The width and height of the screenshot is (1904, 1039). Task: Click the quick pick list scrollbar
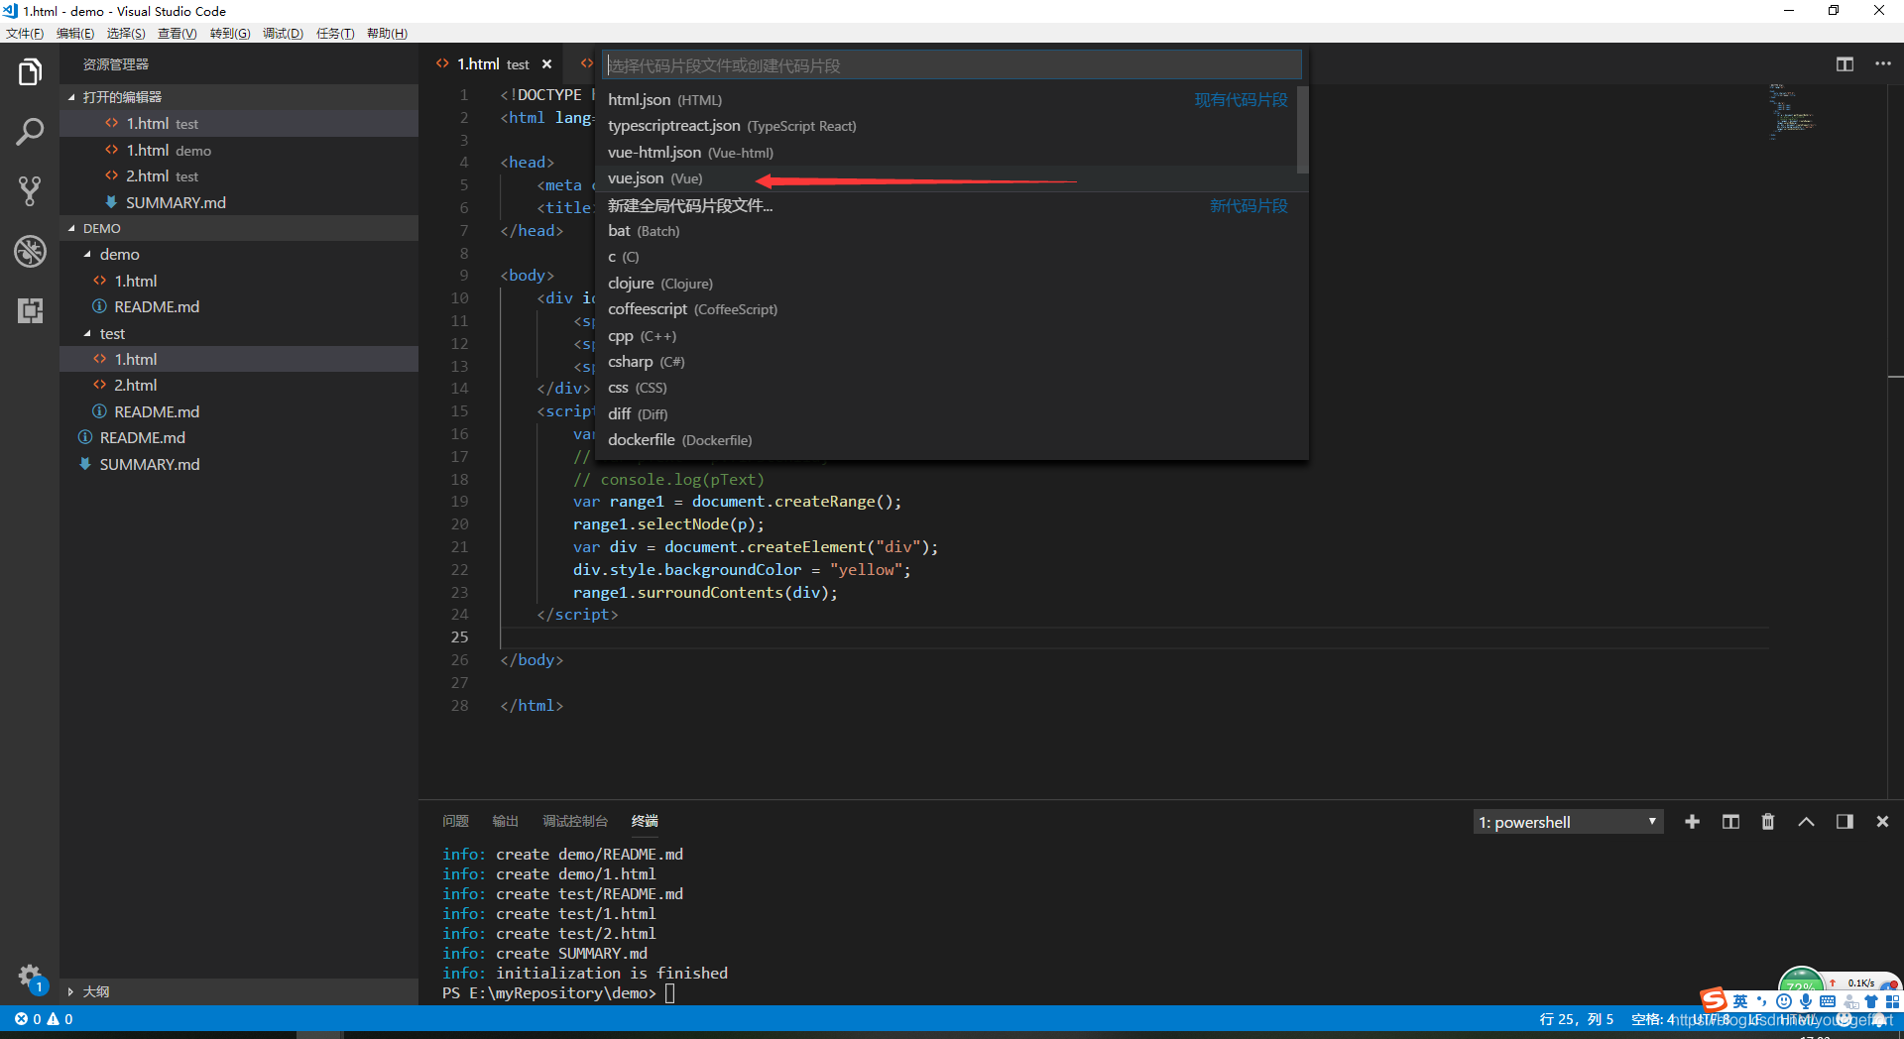click(1303, 130)
